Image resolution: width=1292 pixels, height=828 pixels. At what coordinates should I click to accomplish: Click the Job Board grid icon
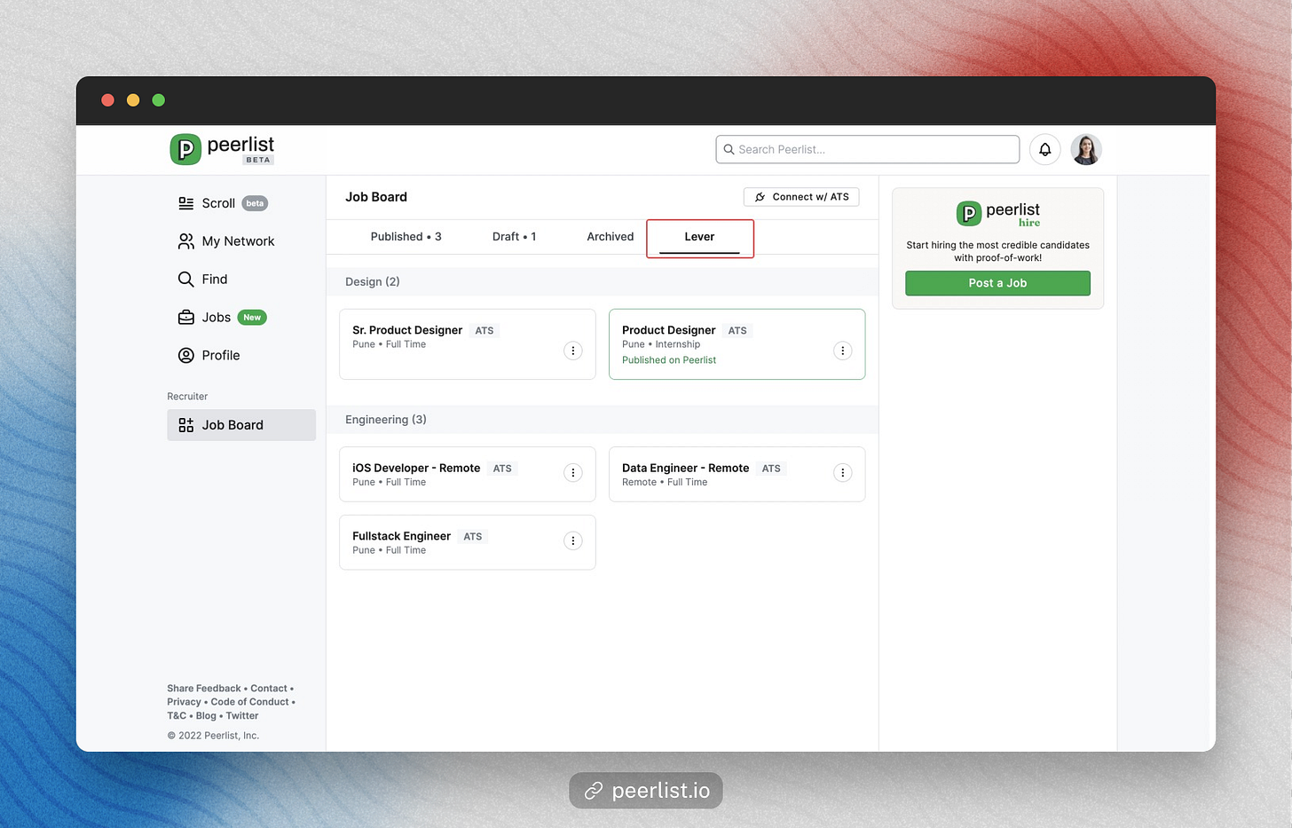click(185, 425)
